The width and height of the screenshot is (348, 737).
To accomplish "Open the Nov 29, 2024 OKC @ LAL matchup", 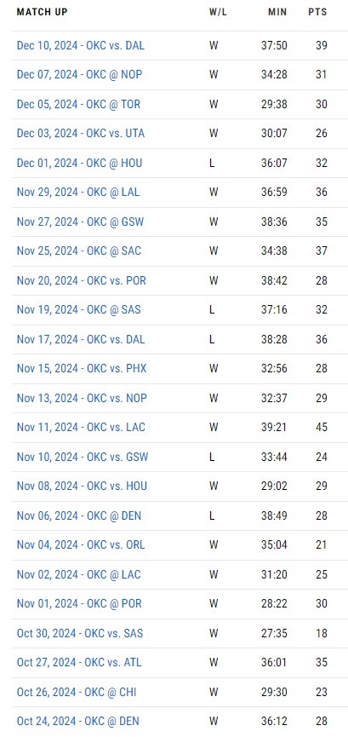I will pyautogui.click(x=78, y=193).
